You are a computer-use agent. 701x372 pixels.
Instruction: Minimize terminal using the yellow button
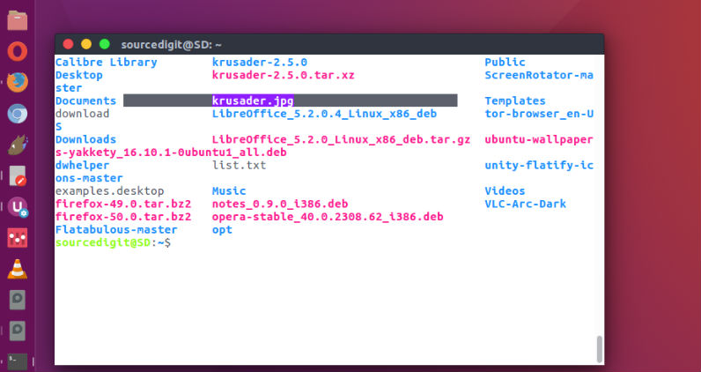[x=86, y=44]
